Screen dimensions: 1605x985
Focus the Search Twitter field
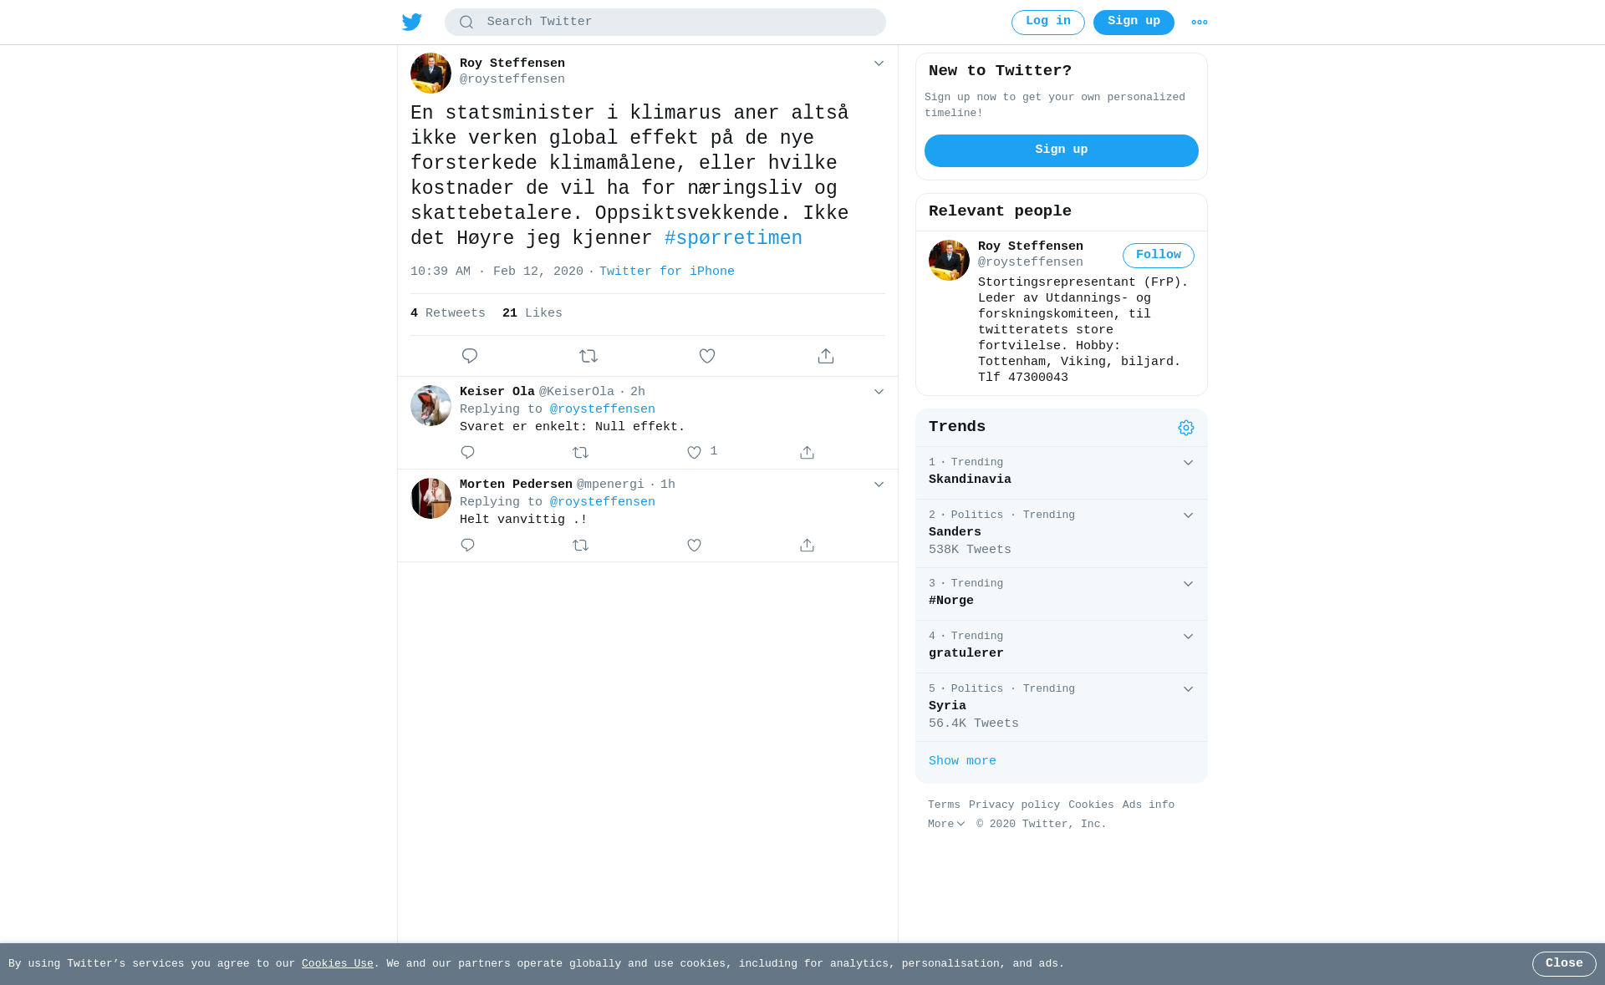pos(665,23)
